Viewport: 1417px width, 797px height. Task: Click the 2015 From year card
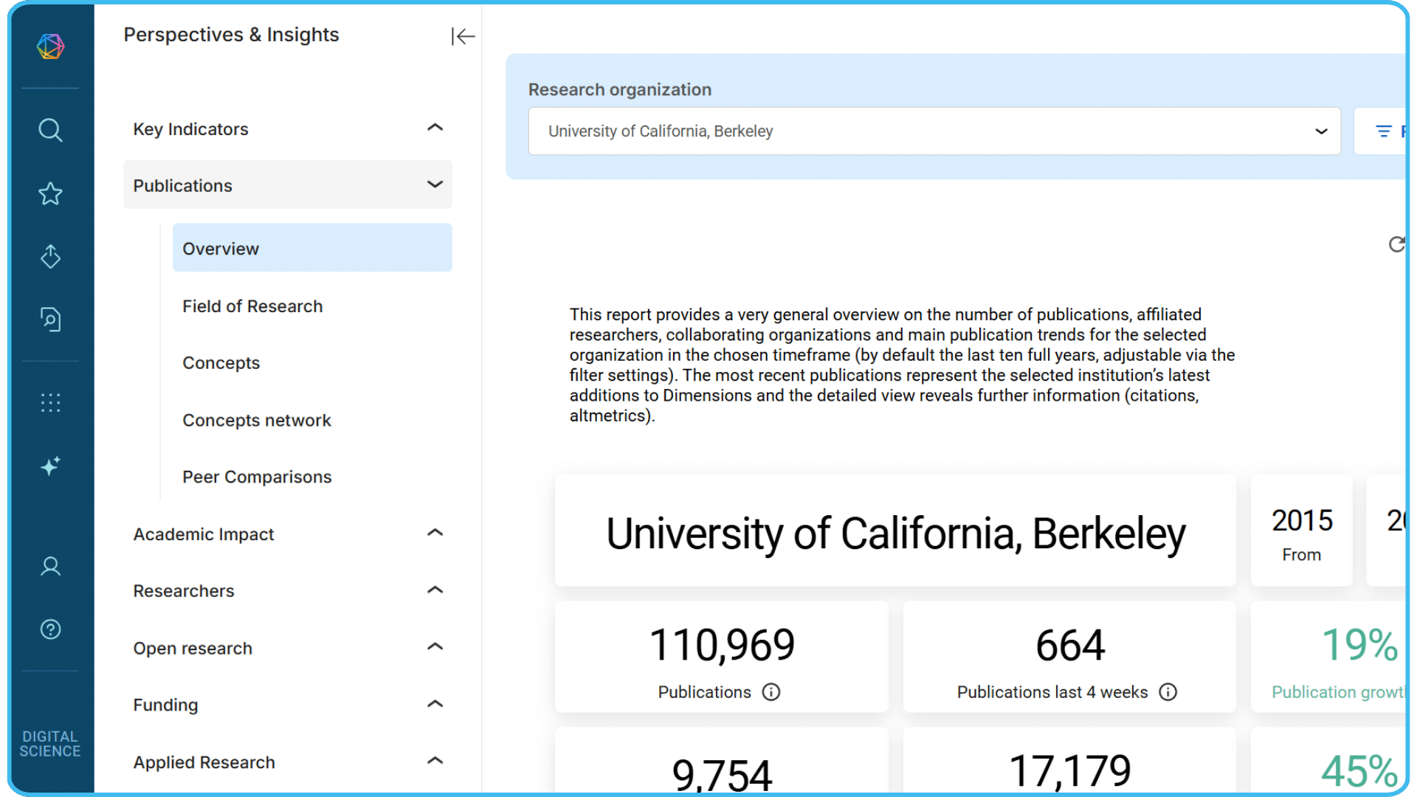click(x=1302, y=531)
